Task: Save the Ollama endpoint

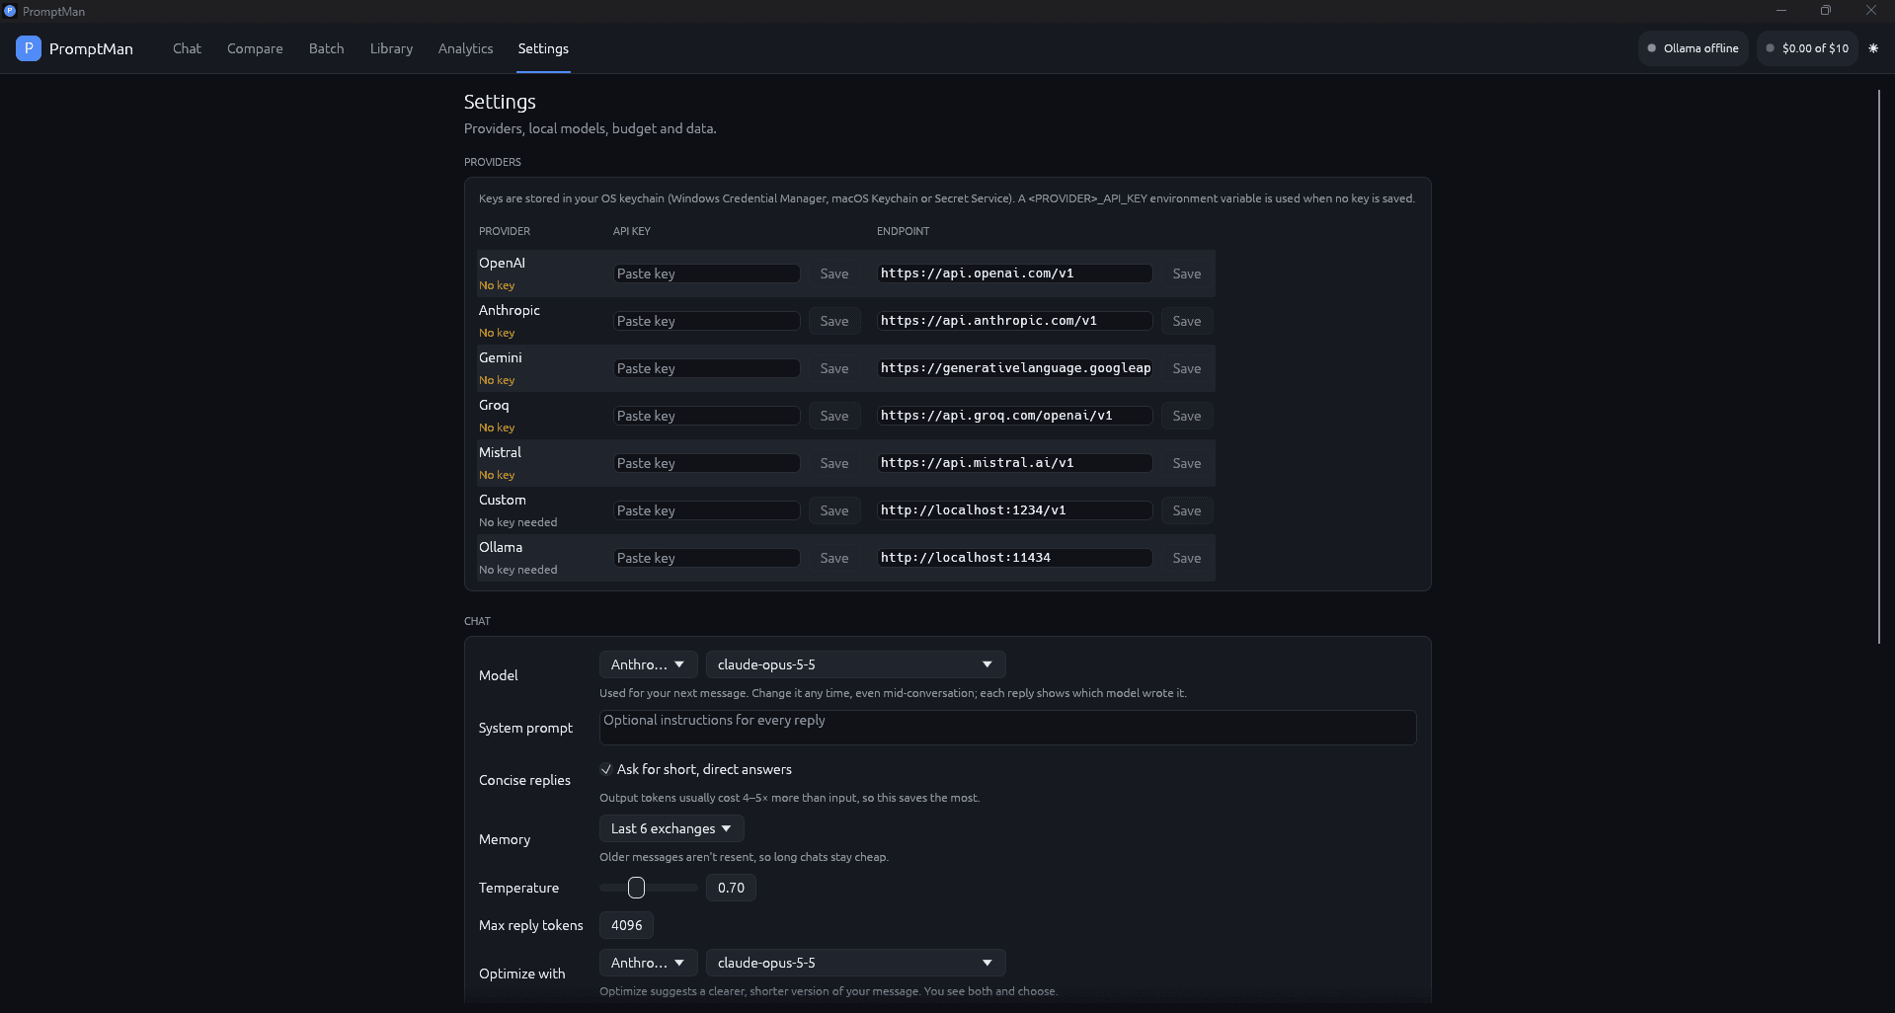Action: coord(1187,558)
